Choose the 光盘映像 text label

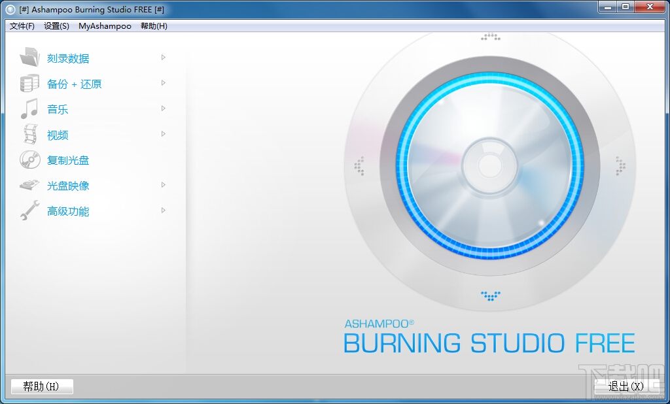tap(68, 186)
